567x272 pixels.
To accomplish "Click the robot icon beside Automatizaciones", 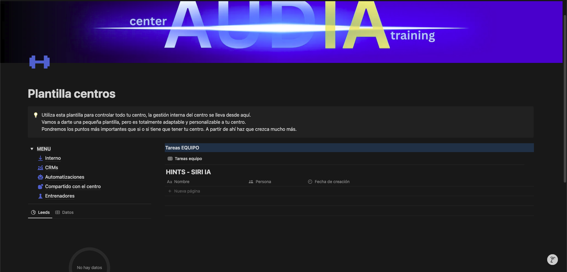I will [40, 177].
